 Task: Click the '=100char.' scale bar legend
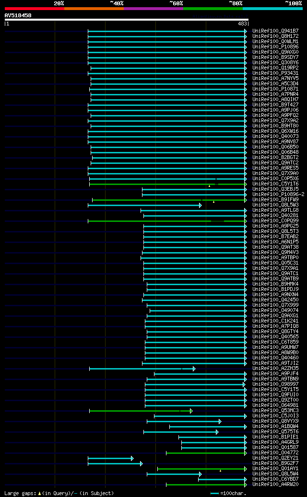pyautogui.click(x=228, y=493)
